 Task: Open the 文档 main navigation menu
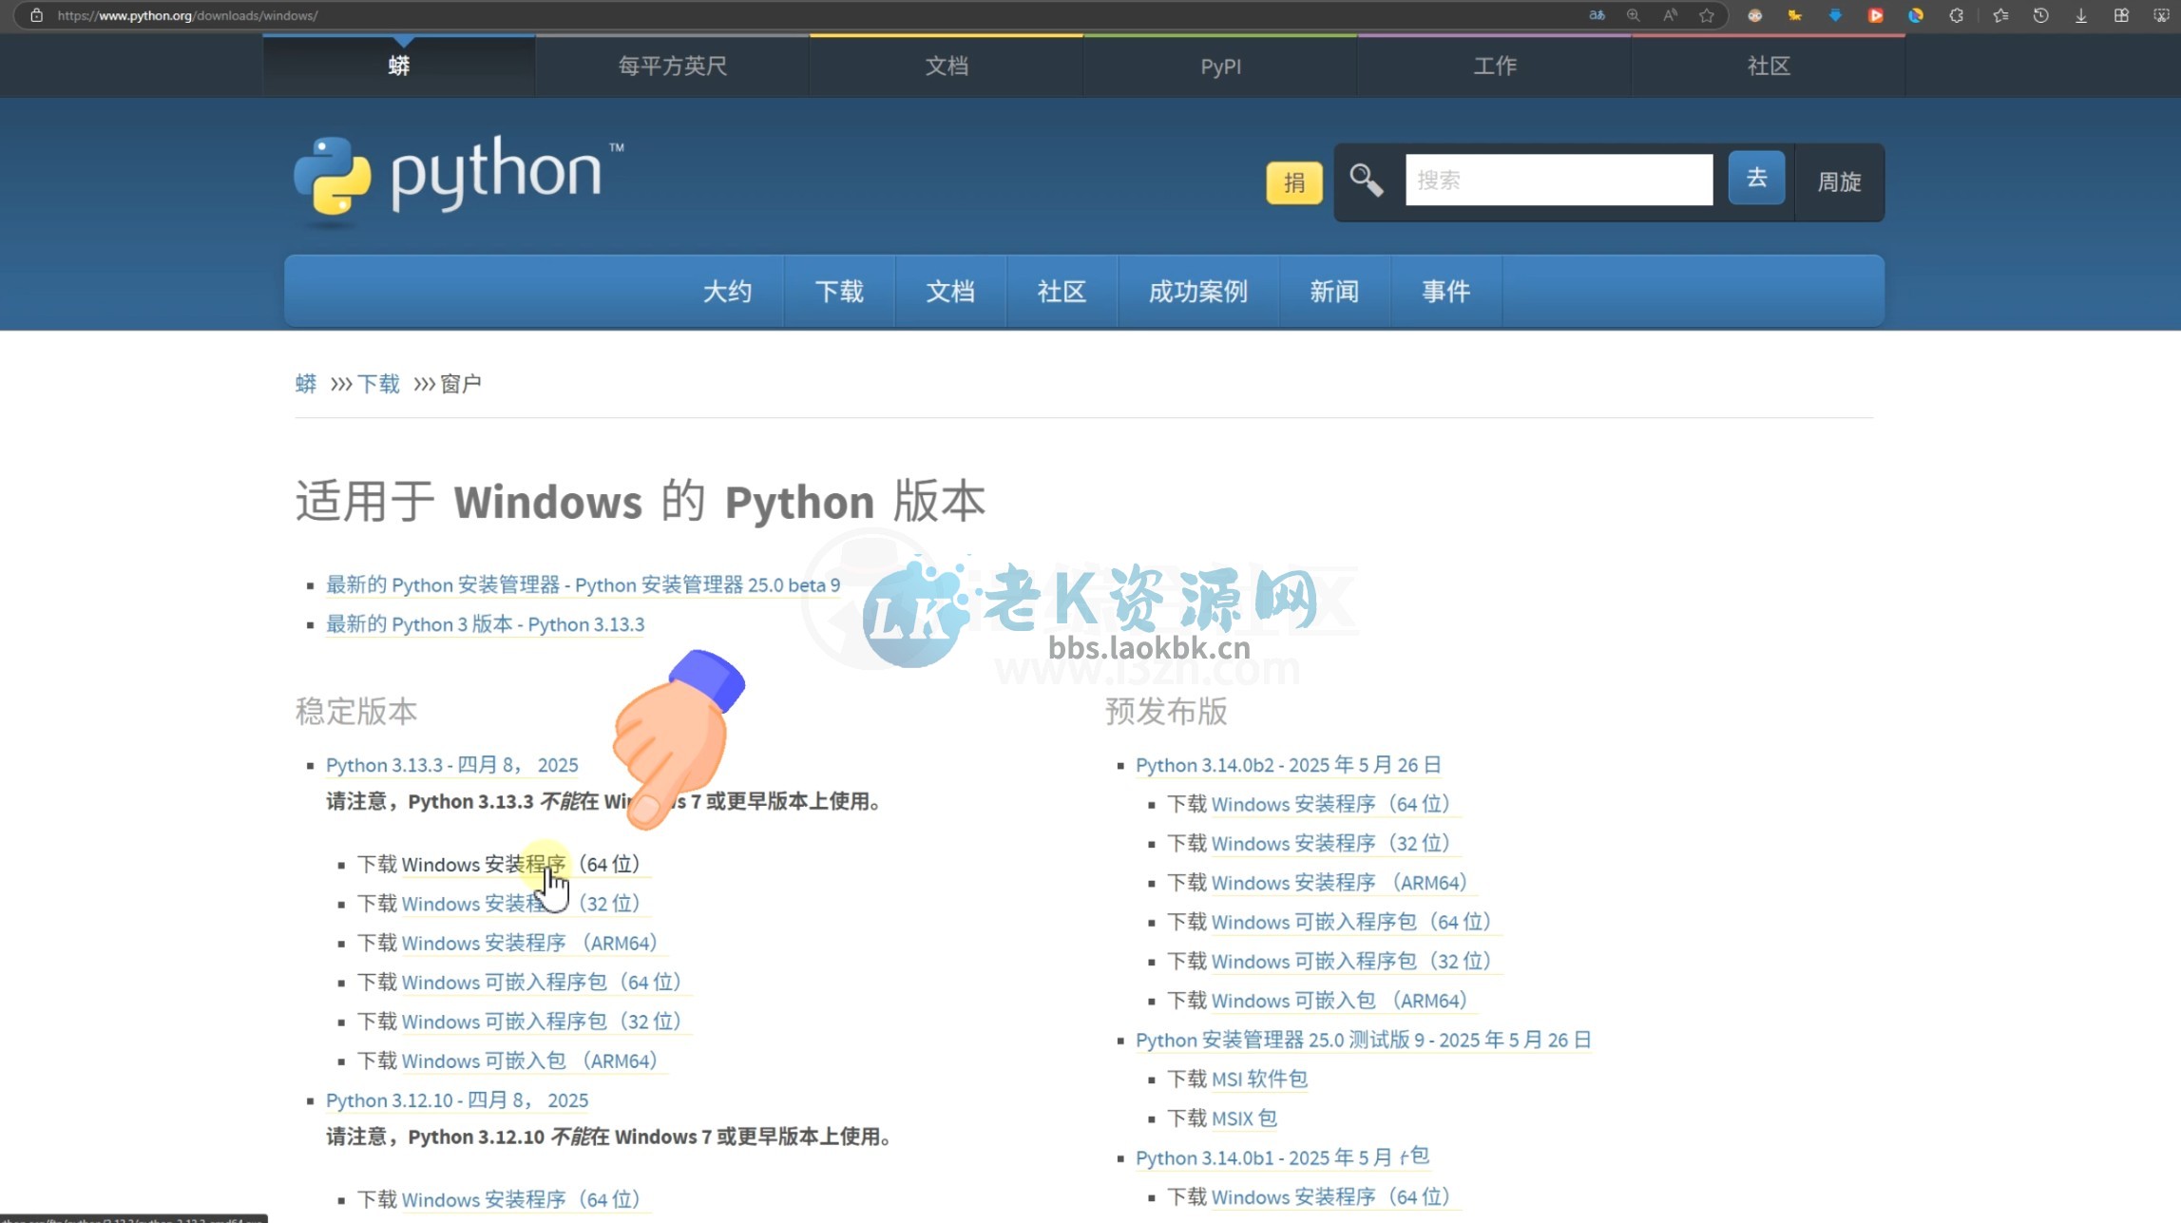[950, 292]
